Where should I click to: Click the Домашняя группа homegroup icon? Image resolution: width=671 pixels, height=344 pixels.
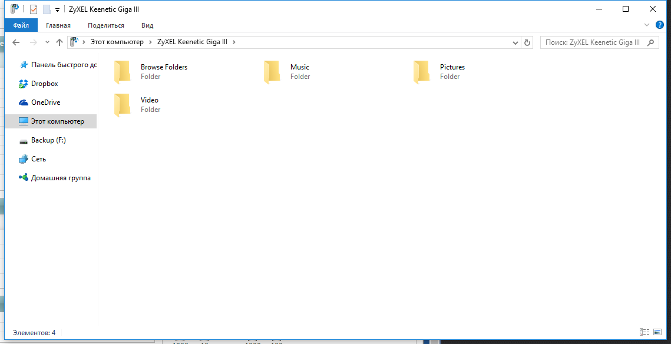pyautogui.click(x=24, y=177)
